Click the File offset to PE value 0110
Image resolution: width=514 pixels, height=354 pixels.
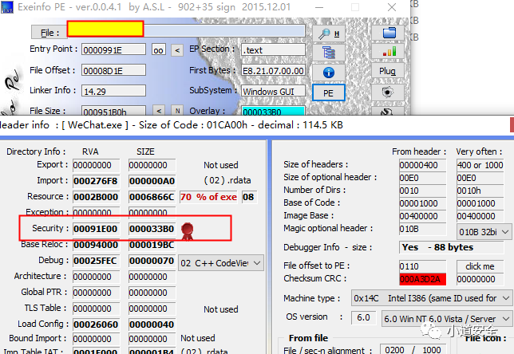click(422, 266)
